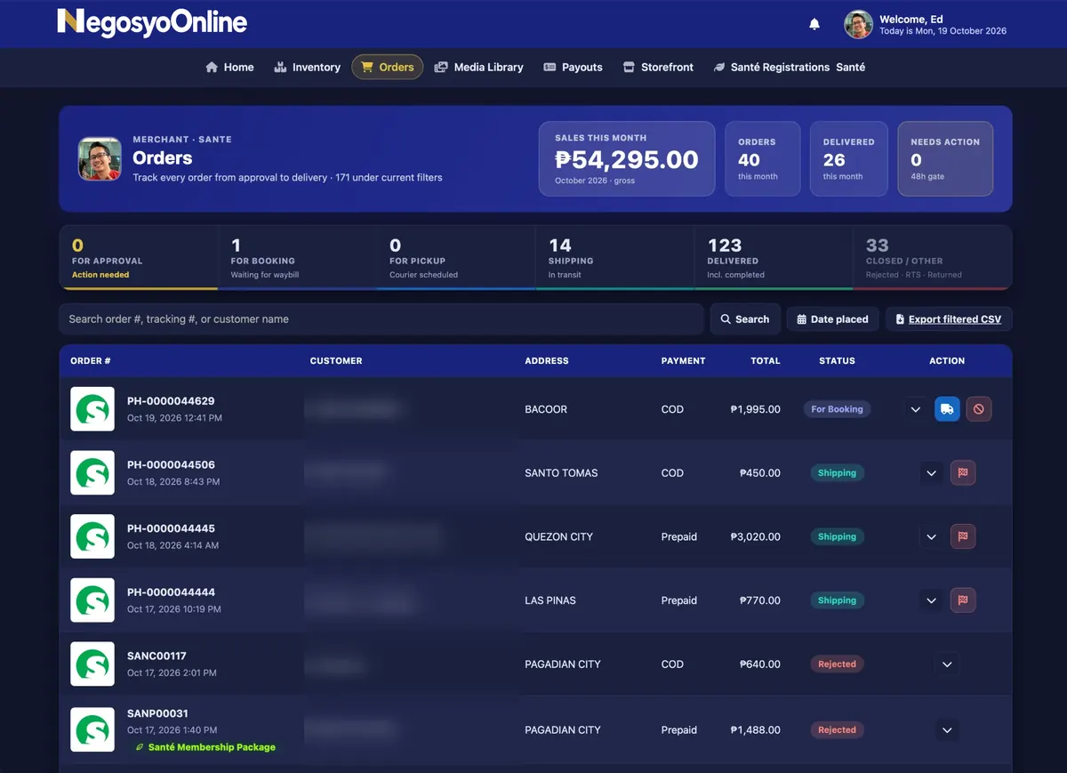Flag order PH-0000044506

pos(963,473)
